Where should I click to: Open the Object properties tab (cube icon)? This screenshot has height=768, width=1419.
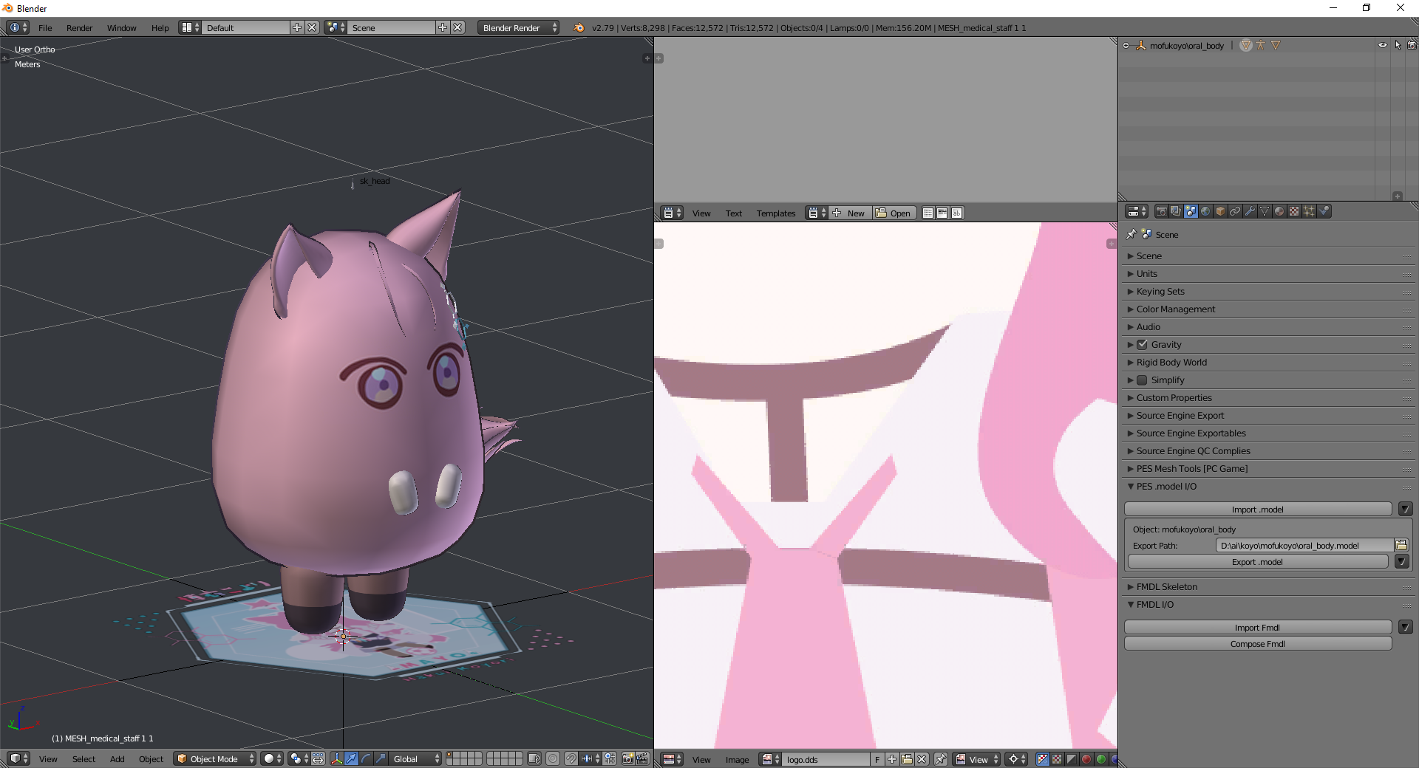(x=1220, y=211)
